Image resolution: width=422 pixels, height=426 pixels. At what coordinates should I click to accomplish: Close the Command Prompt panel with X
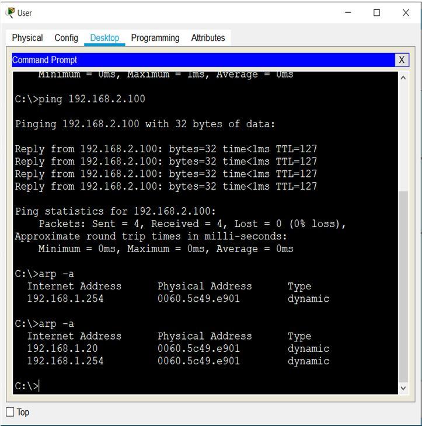(x=402, y=60)
